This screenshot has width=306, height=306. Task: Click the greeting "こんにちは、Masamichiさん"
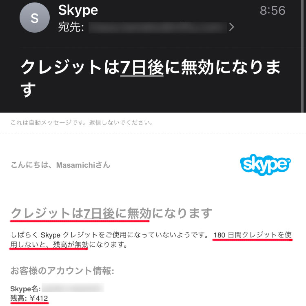pos(60,165)
